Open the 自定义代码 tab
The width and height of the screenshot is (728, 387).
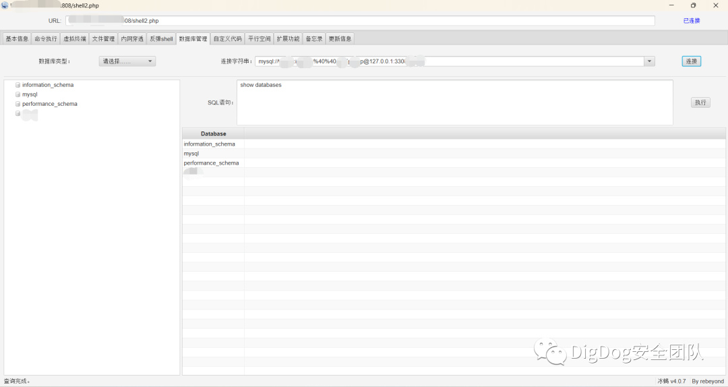[228, 38]
